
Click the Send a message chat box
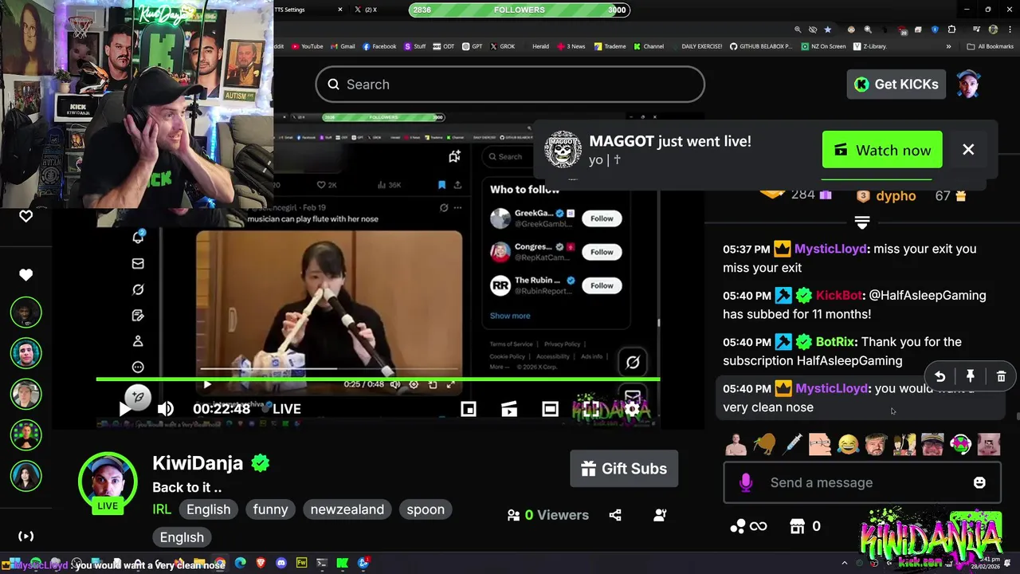(x=862, y=482)
